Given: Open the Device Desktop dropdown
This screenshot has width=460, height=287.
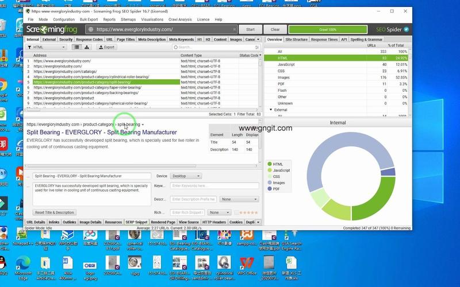Looking at the screenshot, I should [186, 176].
